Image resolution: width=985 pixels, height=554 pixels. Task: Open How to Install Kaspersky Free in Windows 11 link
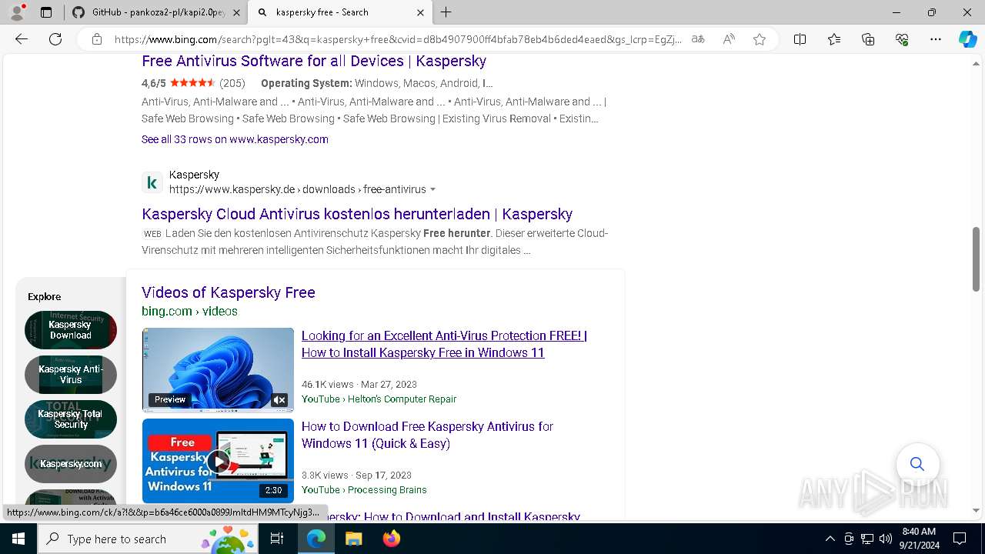(x=444, y=344)
